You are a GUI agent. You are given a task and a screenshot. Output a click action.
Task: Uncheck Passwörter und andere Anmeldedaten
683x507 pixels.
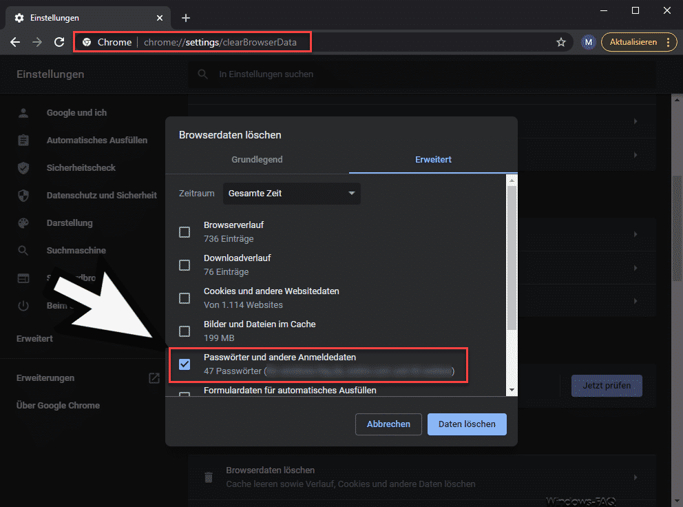click(185, 364)
